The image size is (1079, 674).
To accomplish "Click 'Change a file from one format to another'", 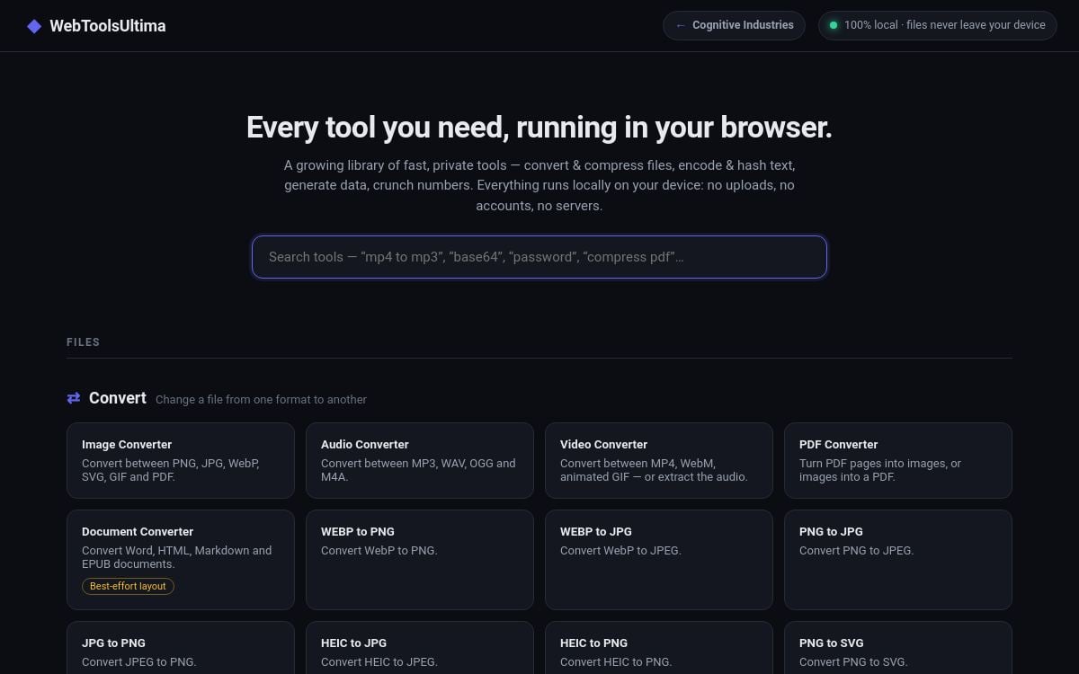I will click(x=261, y=400).
